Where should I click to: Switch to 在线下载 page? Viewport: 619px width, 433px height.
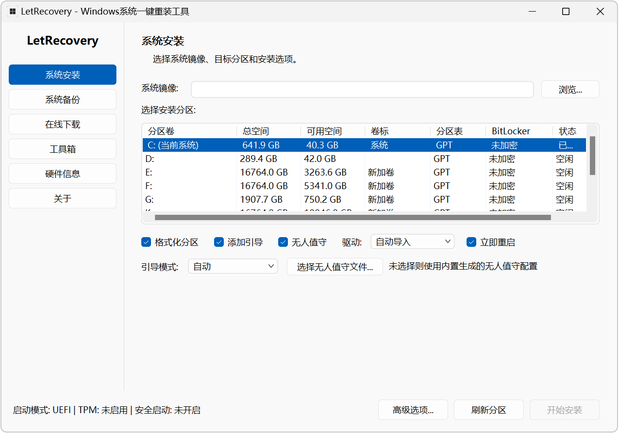(x=63, y=124)
